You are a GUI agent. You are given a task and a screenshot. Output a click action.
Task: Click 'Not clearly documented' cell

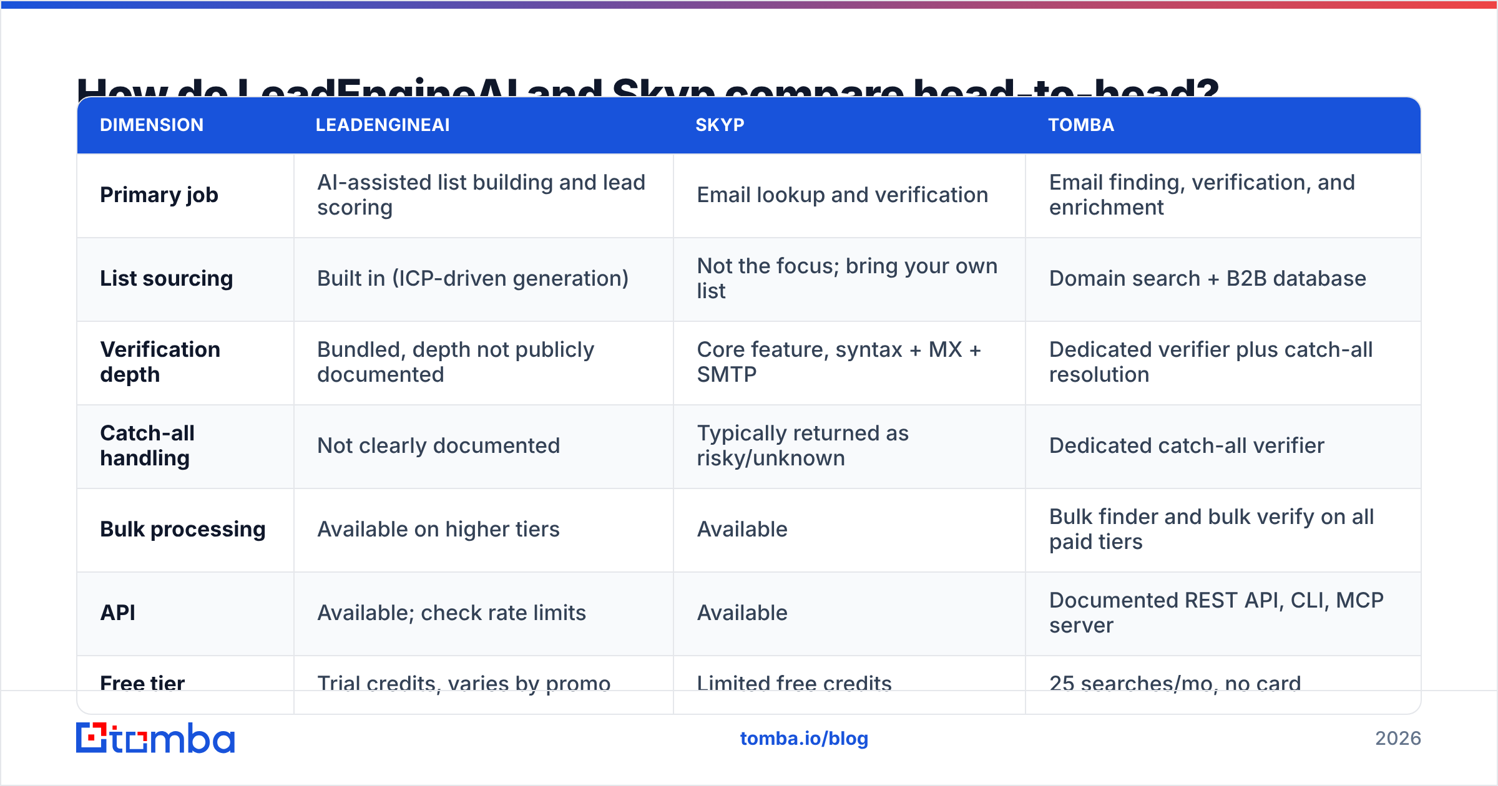[439, 446]
